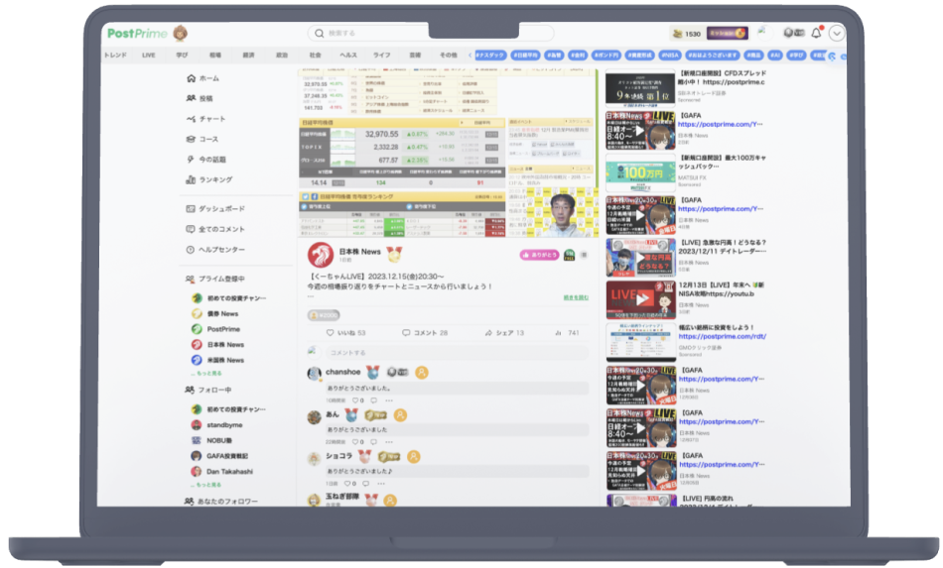Open more options under ショコラ's comment
Viewport: 943px width, 568px height.
(x=381, y=484)
